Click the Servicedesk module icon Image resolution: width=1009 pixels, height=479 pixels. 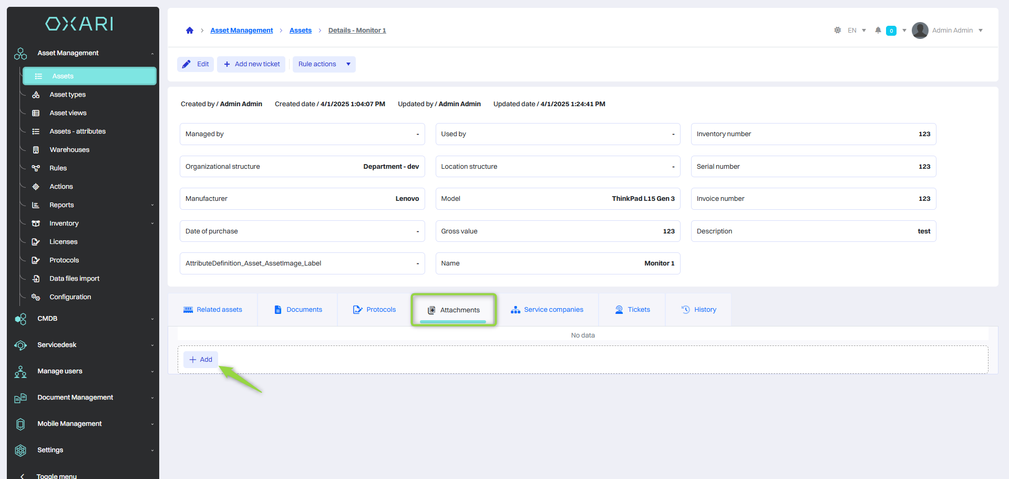pyautogui.click(x=20, y=345)
